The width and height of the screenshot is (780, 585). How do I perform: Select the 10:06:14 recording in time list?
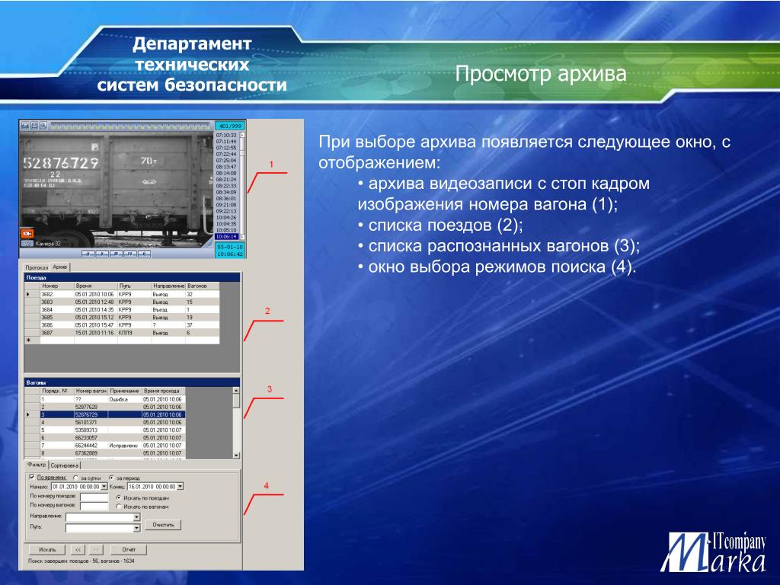[x=227, y=237]
